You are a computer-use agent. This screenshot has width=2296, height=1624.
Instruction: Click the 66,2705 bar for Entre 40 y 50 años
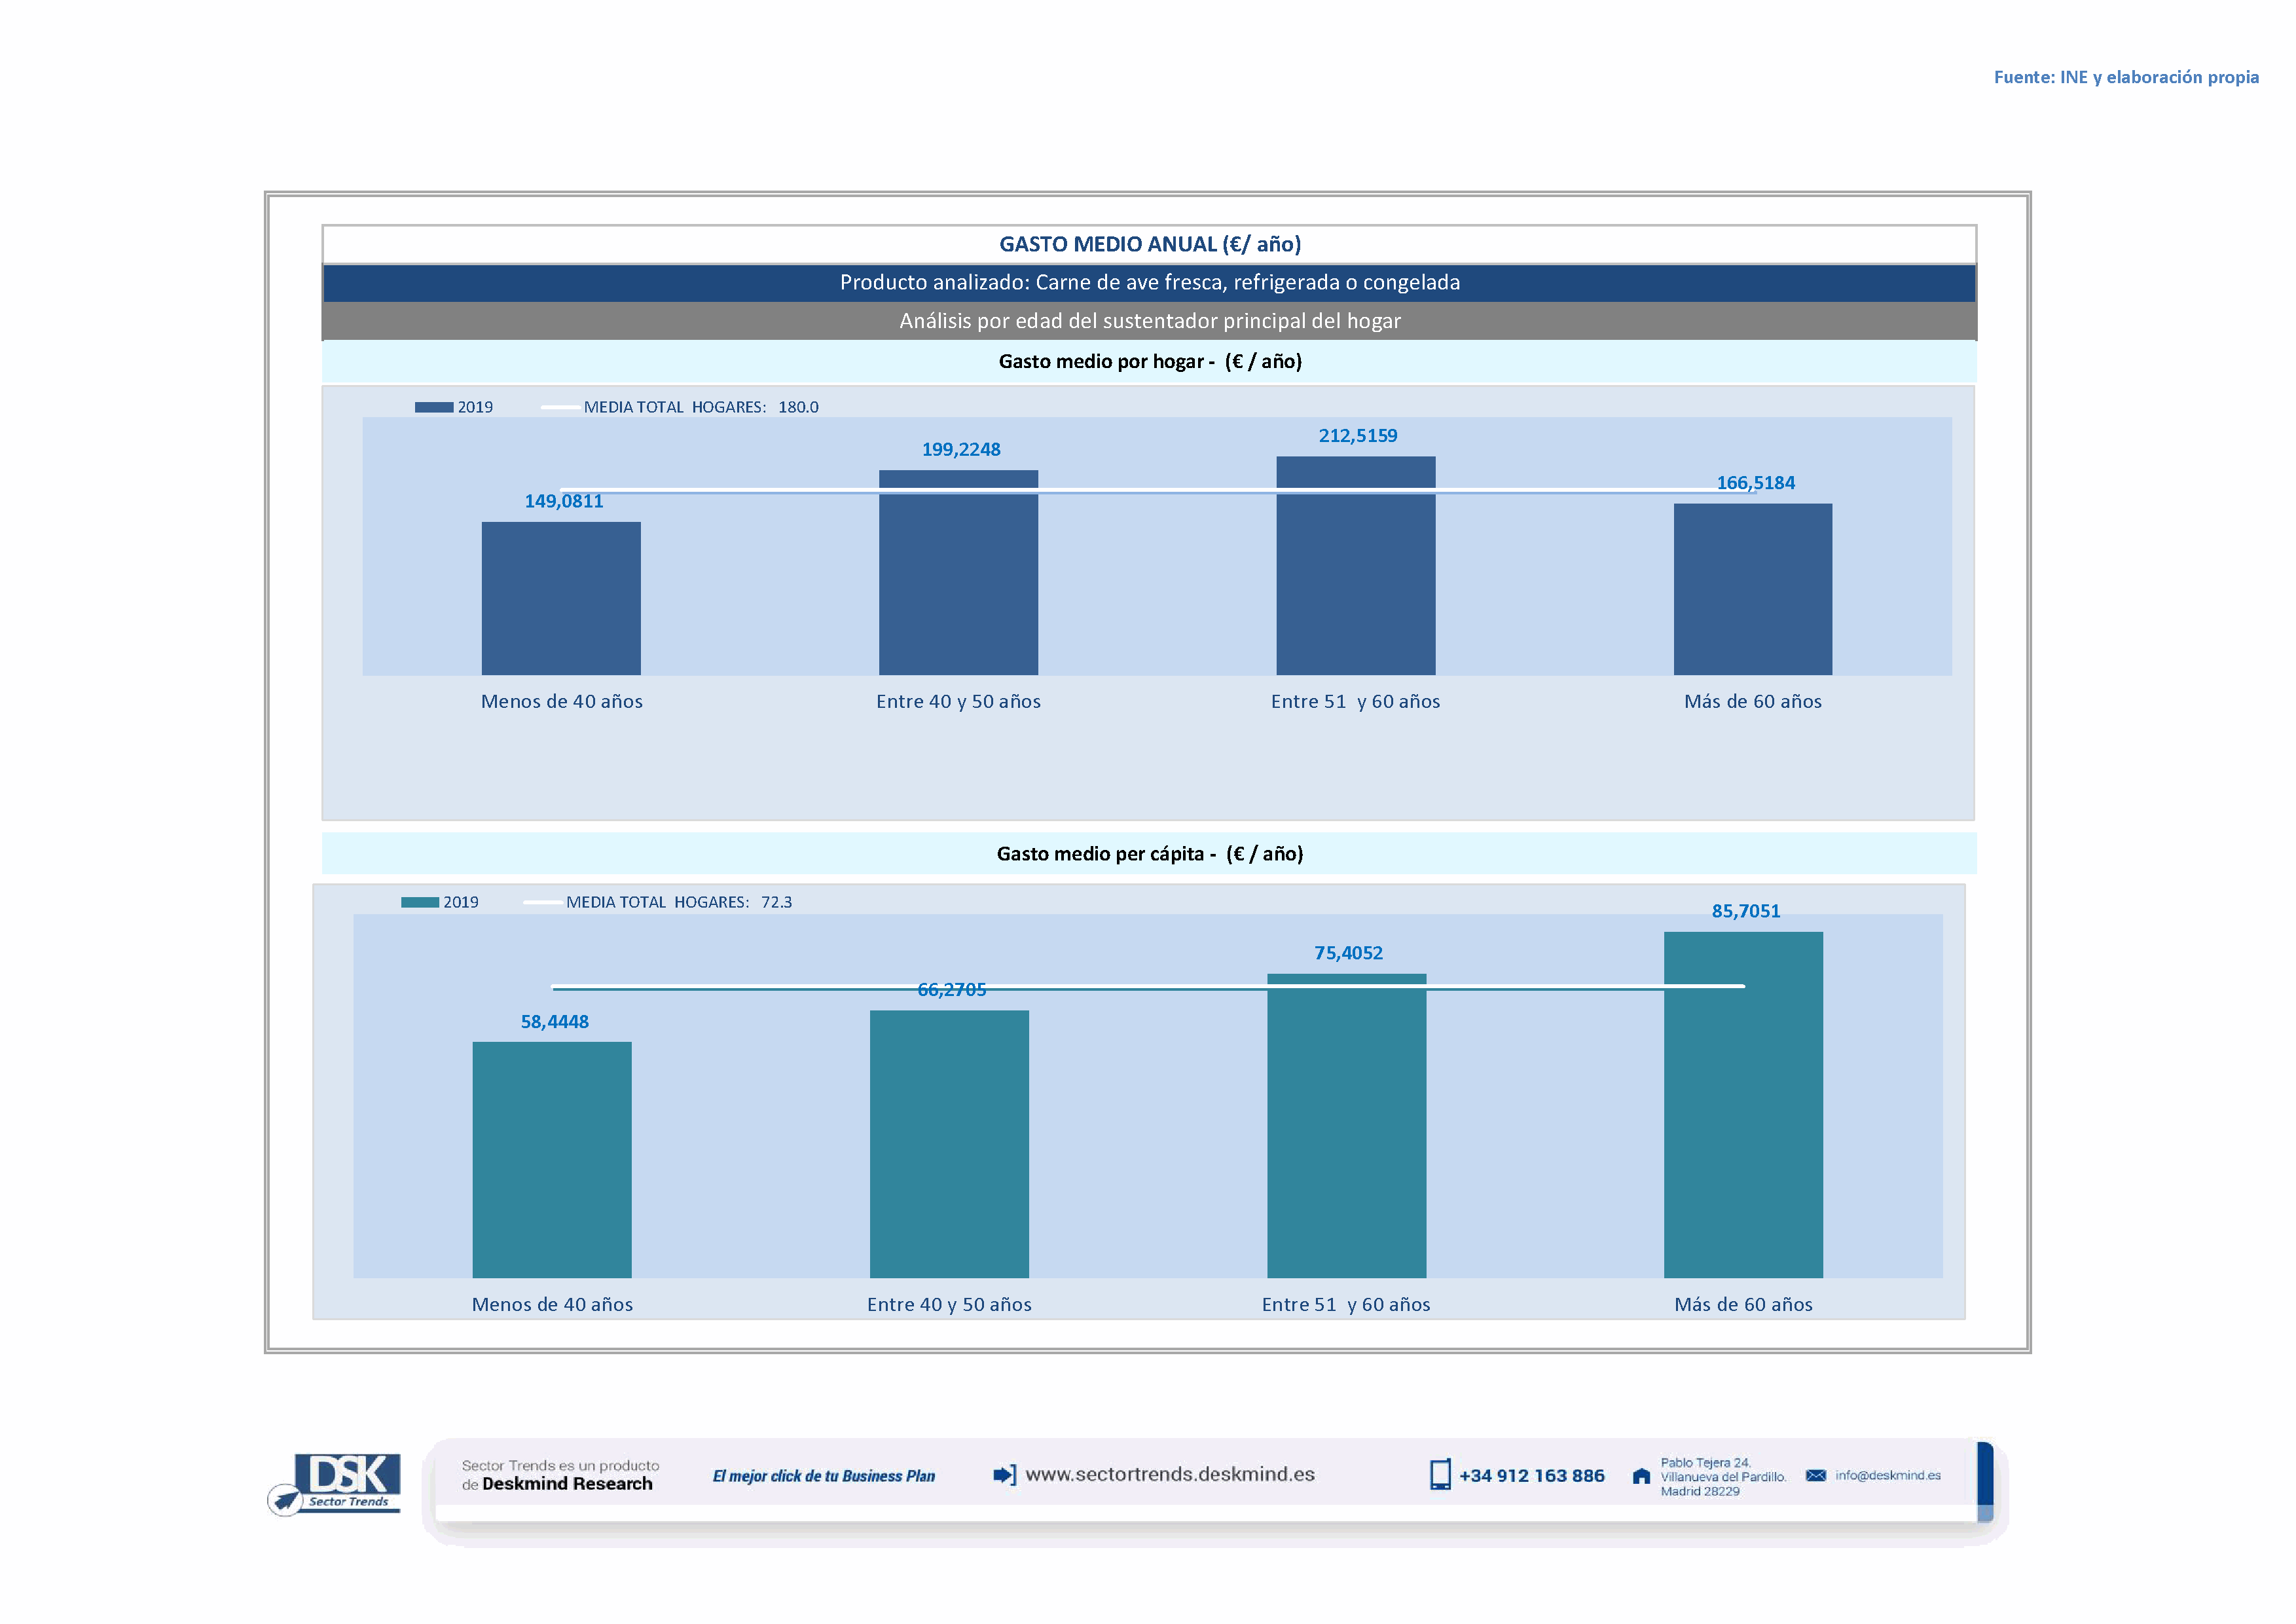click(x=948, y=1143)
